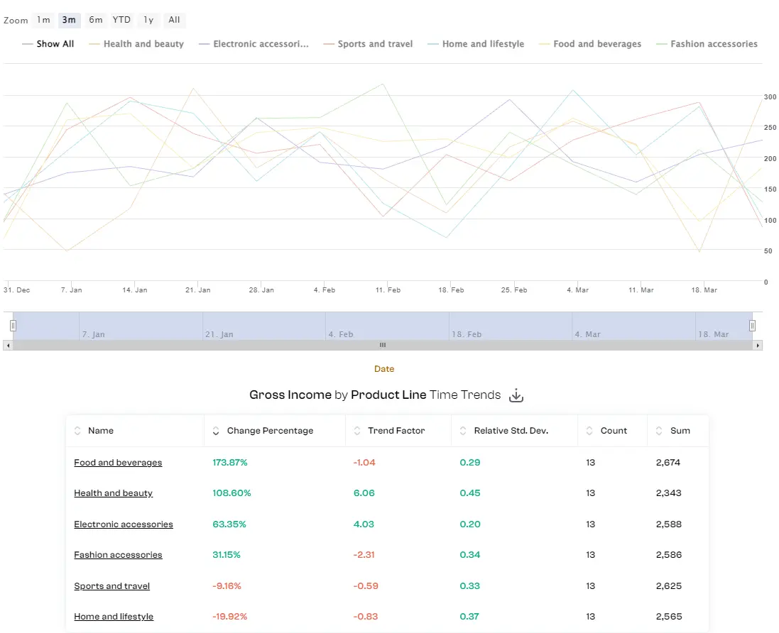
Task: Toggle Sports and travel line visibility
Action: tap(375, 44)
